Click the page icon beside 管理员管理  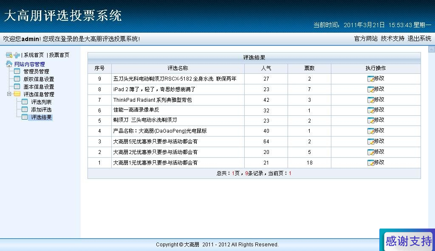point(17,71)
